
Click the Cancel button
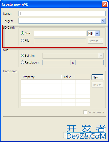tap(95, 135)
